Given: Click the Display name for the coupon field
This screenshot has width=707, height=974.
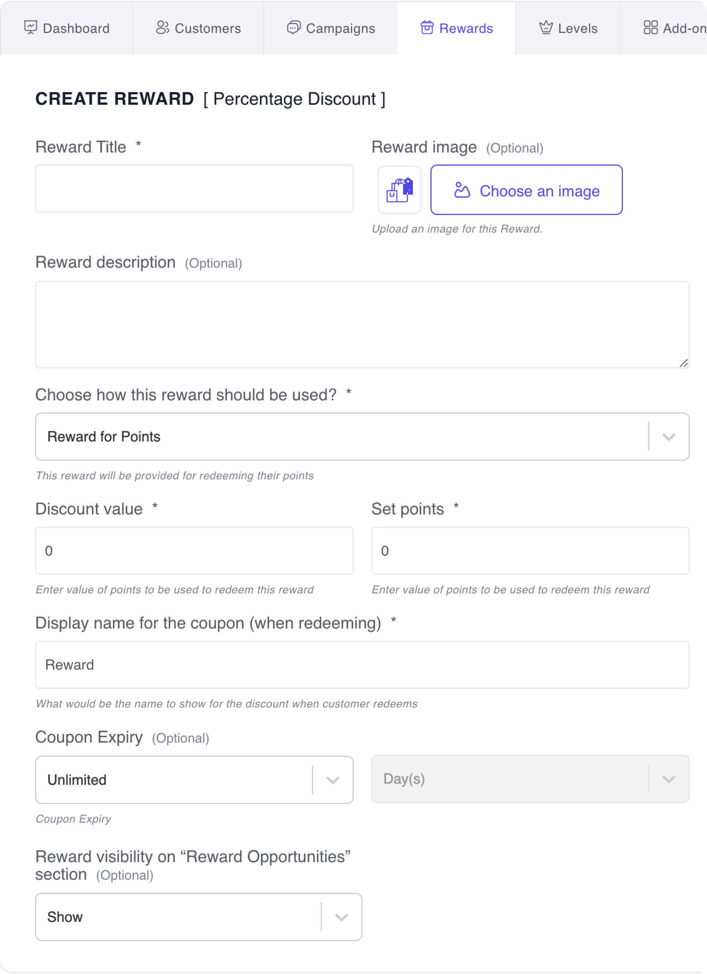Looking at the screenshot, I should click(362, 665).
